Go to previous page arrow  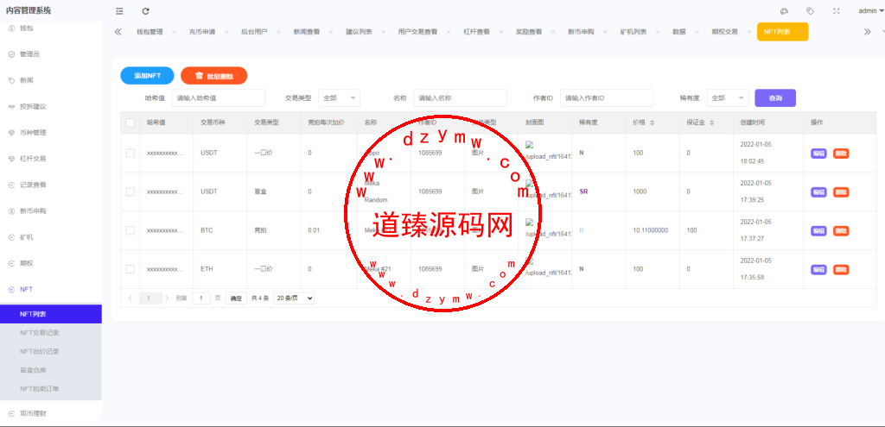[131, 298]
